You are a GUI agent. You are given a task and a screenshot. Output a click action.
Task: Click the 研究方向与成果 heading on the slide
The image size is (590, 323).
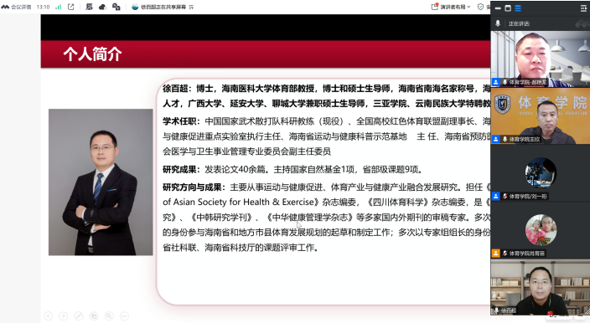coord(194,187)
